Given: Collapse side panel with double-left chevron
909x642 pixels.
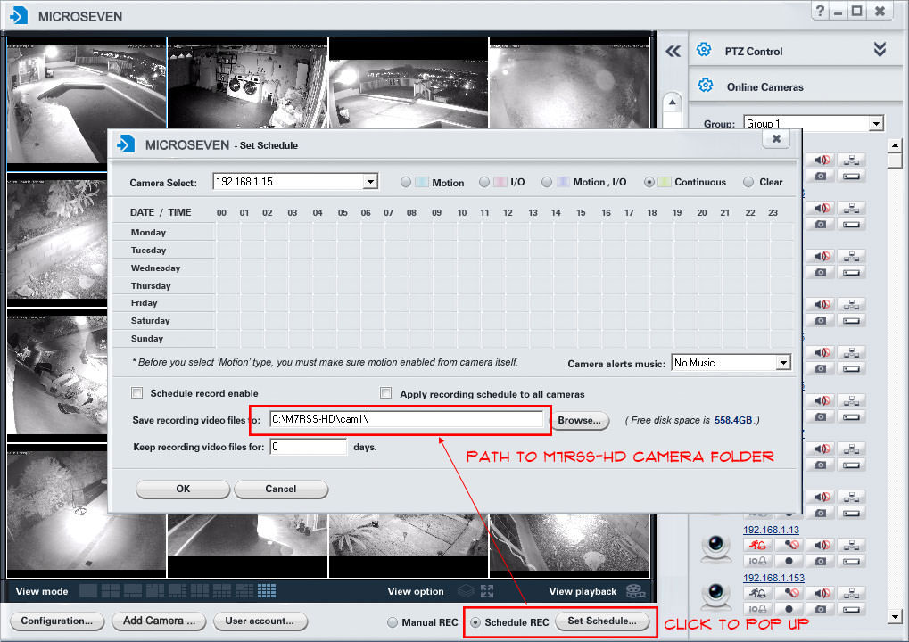Looking at the screenshot, I should coord(673,52).
